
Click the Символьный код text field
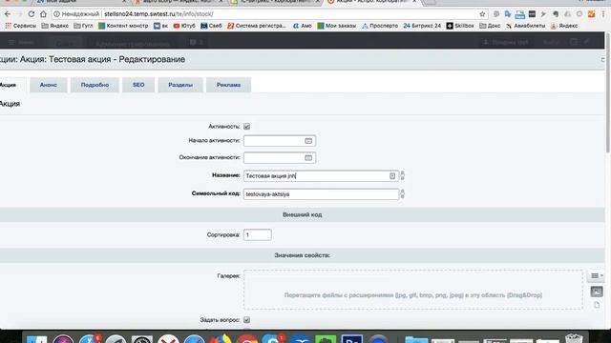tap(321, 194)
